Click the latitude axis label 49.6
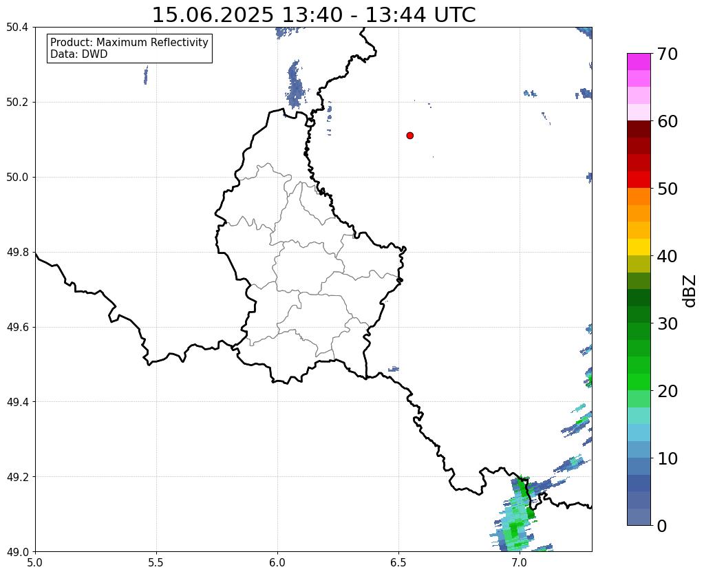The image size is (704, 574). click(17, 327)
